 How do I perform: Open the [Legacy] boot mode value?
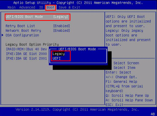[x=61, y=17]
